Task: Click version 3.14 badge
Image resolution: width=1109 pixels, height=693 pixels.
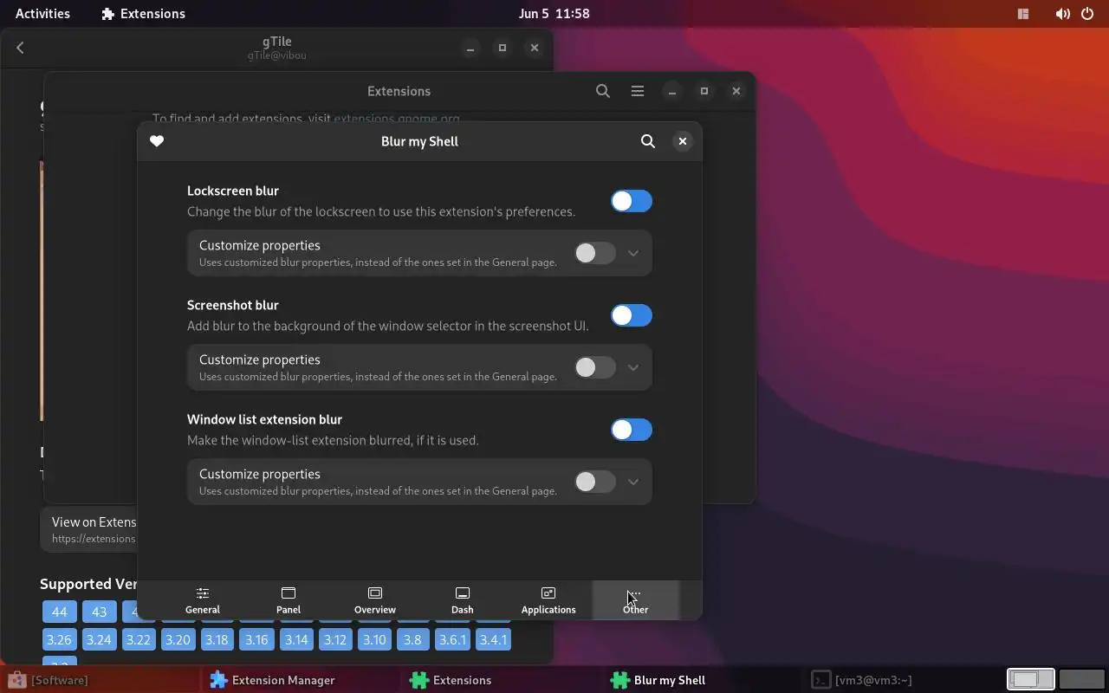Action: click(296, 640)
